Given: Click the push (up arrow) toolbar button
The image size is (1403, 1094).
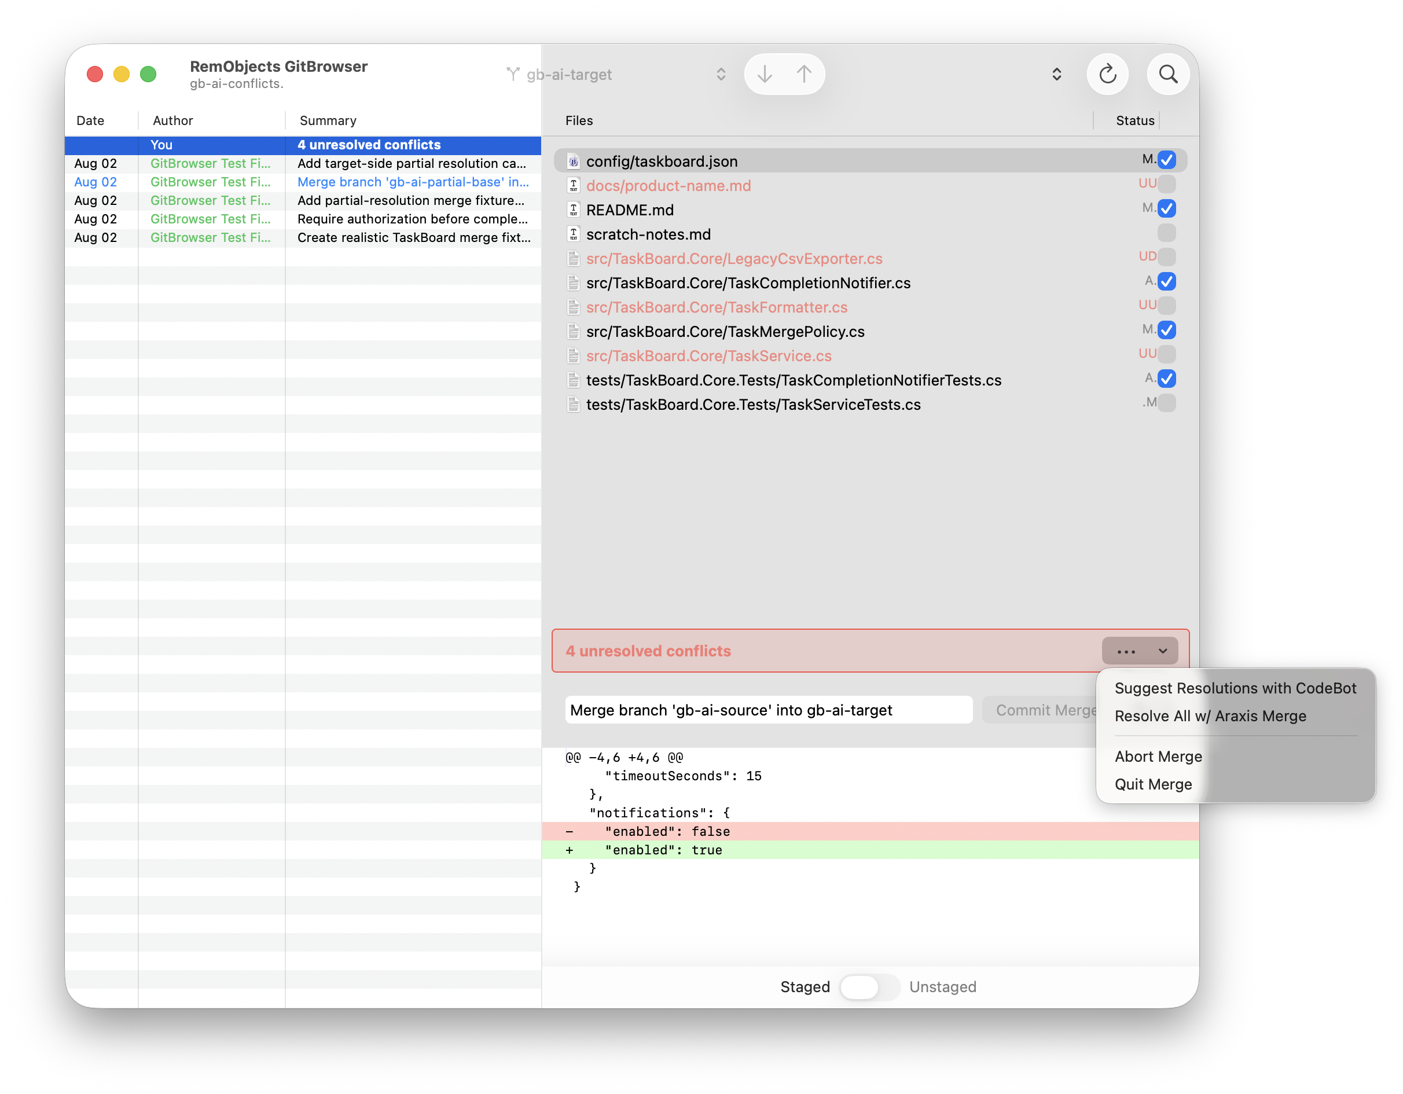Looking at the screenshot, I should point(803,75).
